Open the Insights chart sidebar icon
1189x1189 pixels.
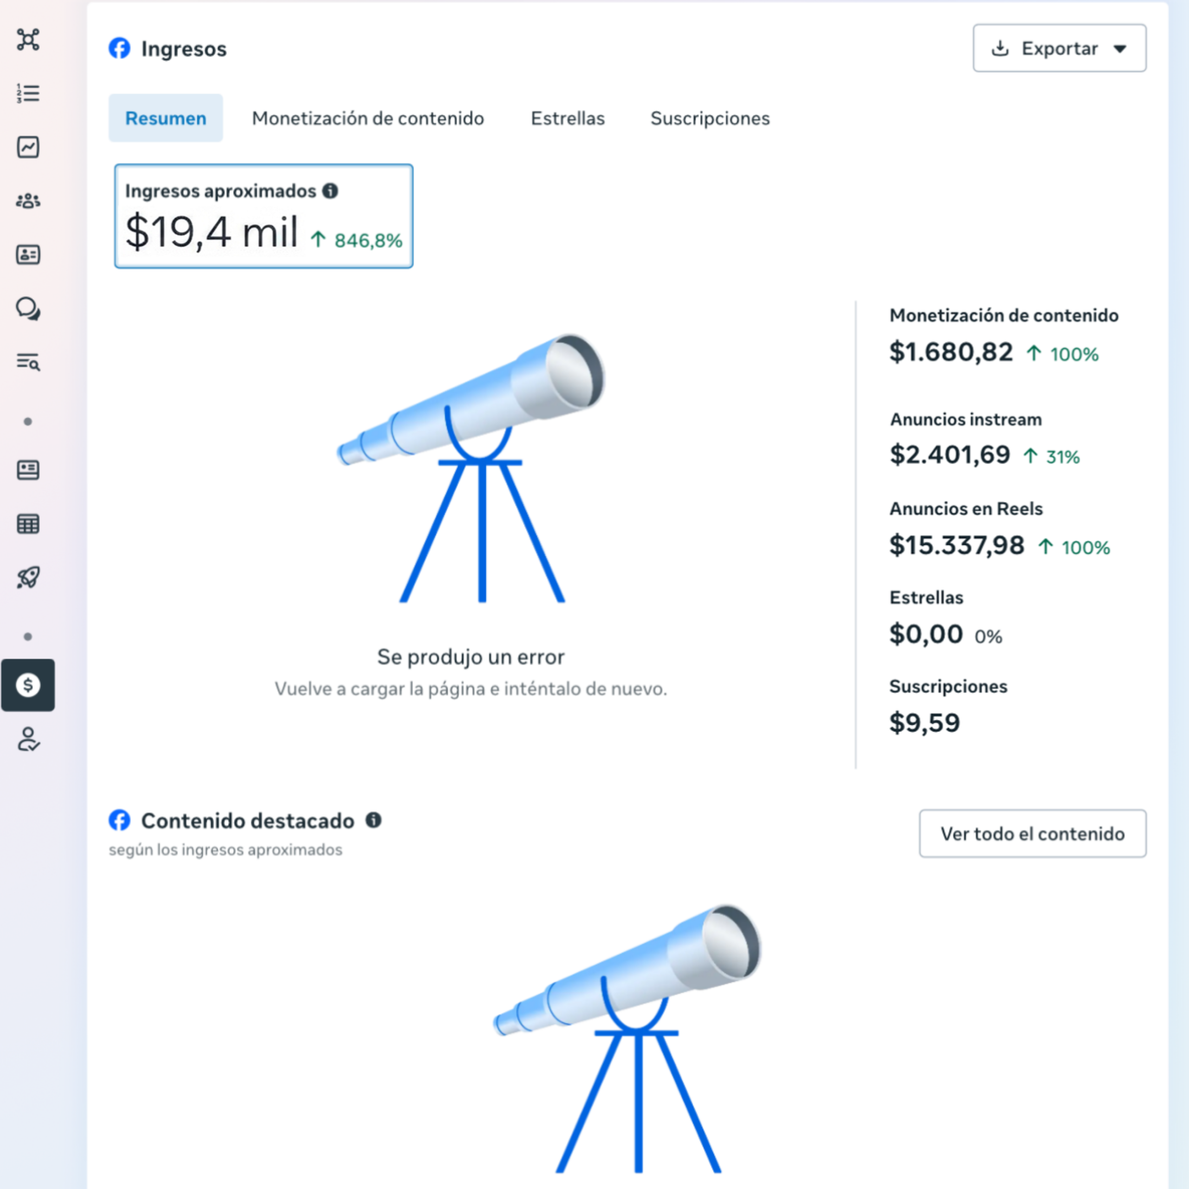pos(28,147)
